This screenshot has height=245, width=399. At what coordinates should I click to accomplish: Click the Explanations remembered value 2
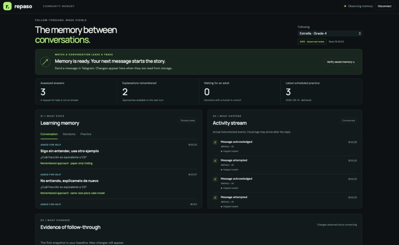tap(125, 92)
